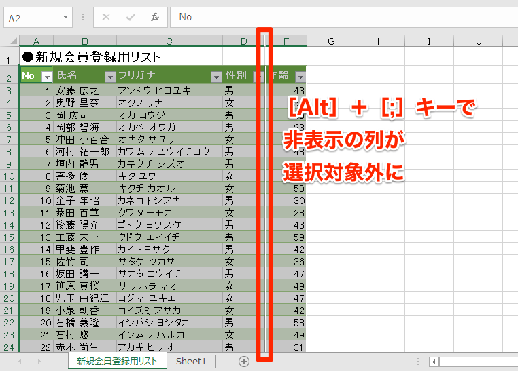This screenshot has height=371, width=518.
Task: Click the Cancel (X) icon in formula bar
Action: tap(106, 17)
